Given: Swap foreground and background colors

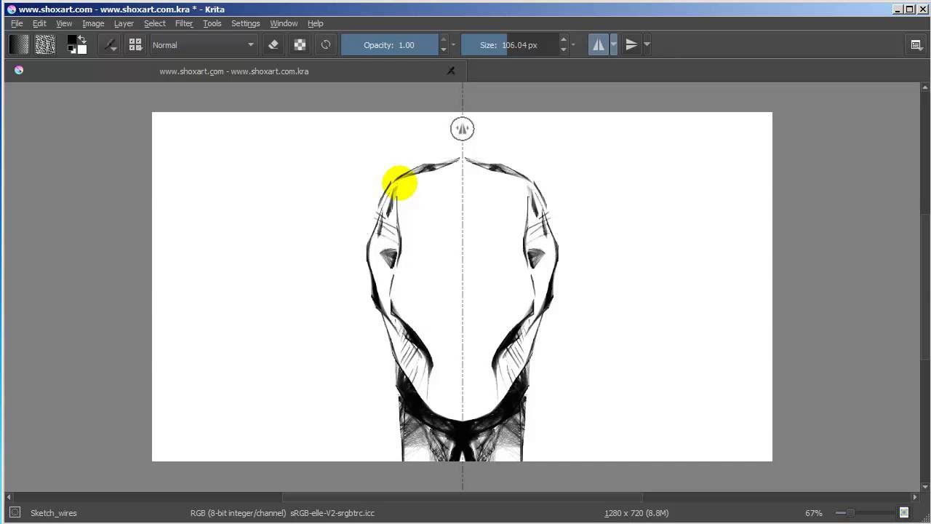Looking at the screenshot, I should [81, 39].
